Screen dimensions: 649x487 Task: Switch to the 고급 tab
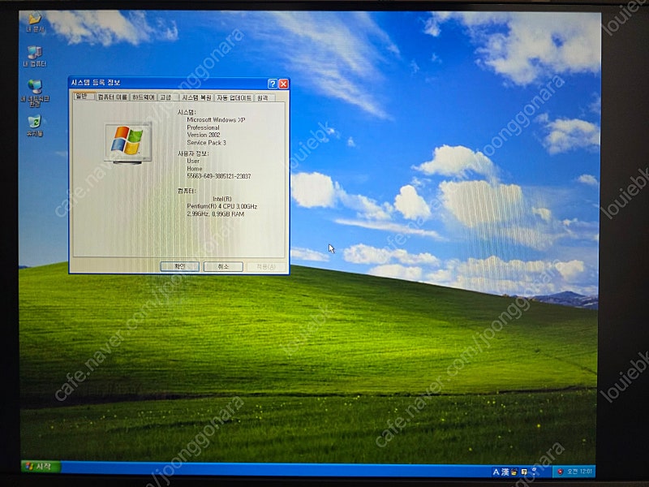point(168,97)
